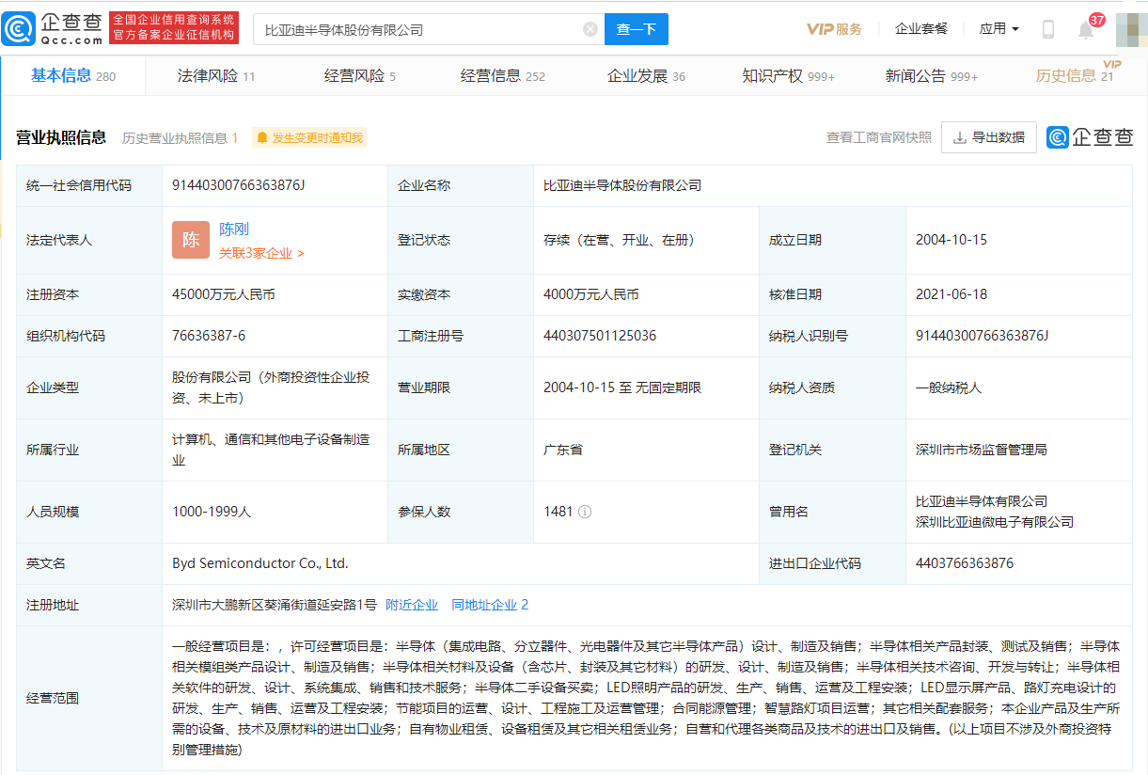Switch to 新闻公告 tab
This screenshot has height=775, width=1148.
[932, 76]
